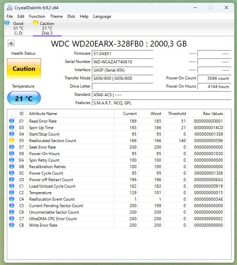Select the UltraDMA CRC Error Count attribute name
This screenshot has width=237, height=265.
(53, 219)
